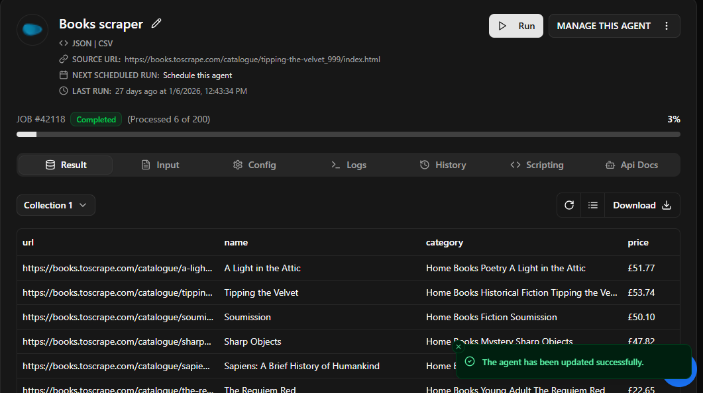The image size is (703, 393).
Task: Open the three-dot menu beside Manage This Agent
Action: click(x=667, y=26)
